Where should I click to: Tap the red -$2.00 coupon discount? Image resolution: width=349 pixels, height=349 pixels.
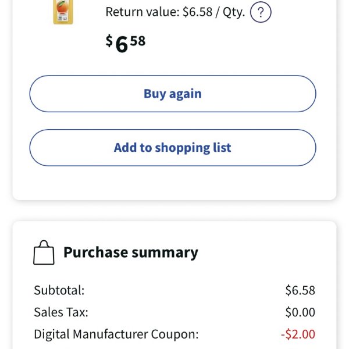click(298, 334)
